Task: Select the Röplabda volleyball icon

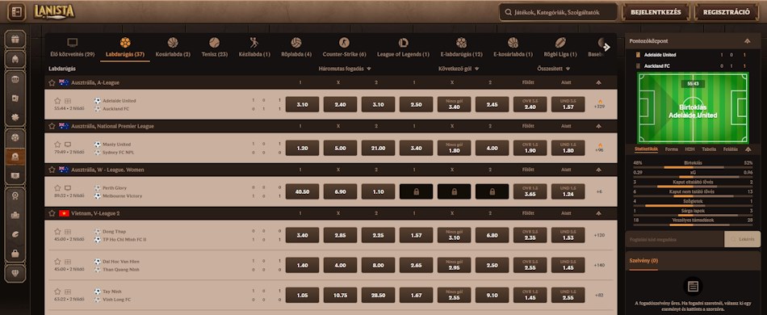Action: pos(296,43)
